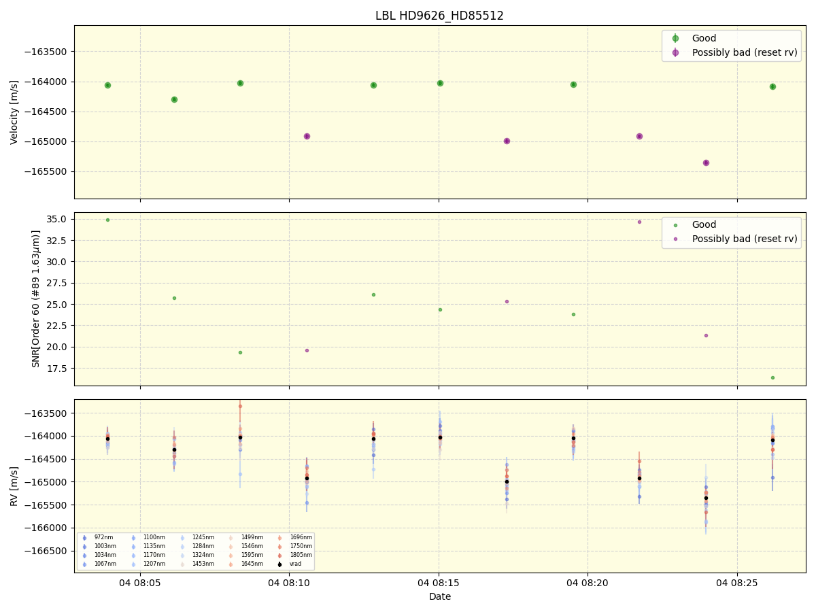
Task: Click the 1324nm legend marker
Action: (182, 555)
